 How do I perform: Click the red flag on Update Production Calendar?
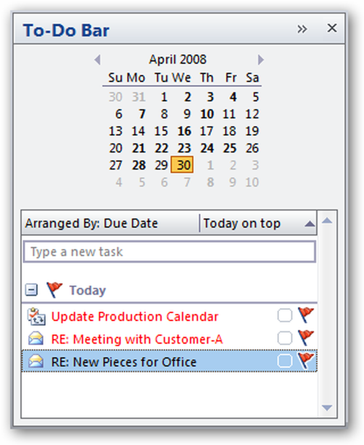306,316
